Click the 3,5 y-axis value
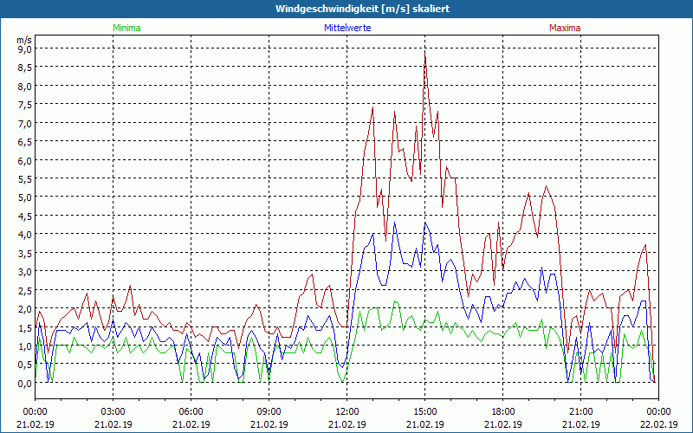This screenshot has height=433, width=693. coord(24,253)
